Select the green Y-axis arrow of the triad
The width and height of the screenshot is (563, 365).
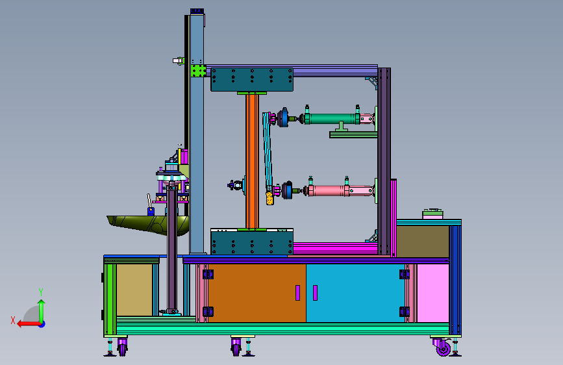pos(42,311)
